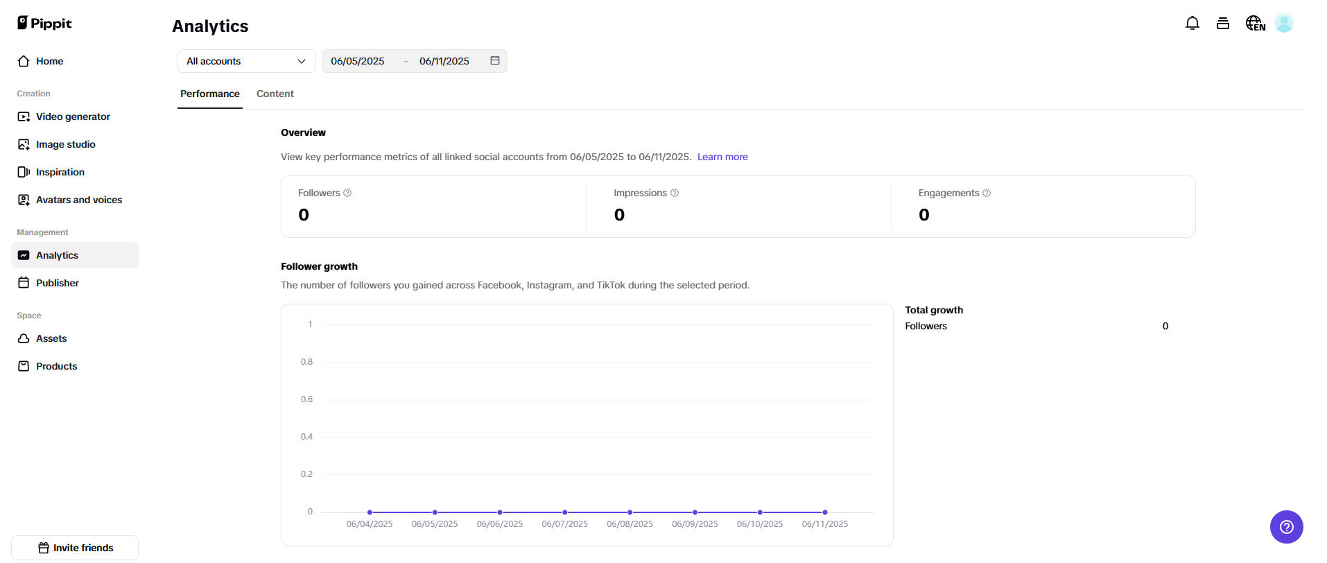Switch to the Performance tab
The width and height of the screenshot is (1327, 563).
pos(210,94)
